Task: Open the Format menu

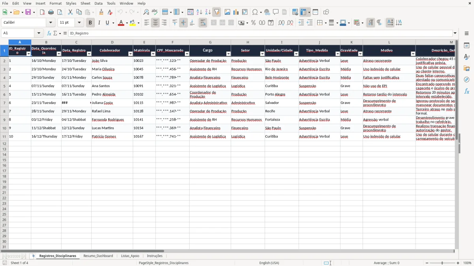Action: click(x=55, y=3)
